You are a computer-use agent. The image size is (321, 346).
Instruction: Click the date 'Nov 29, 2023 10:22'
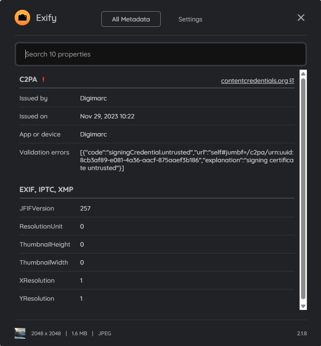[x=107, y=116]
